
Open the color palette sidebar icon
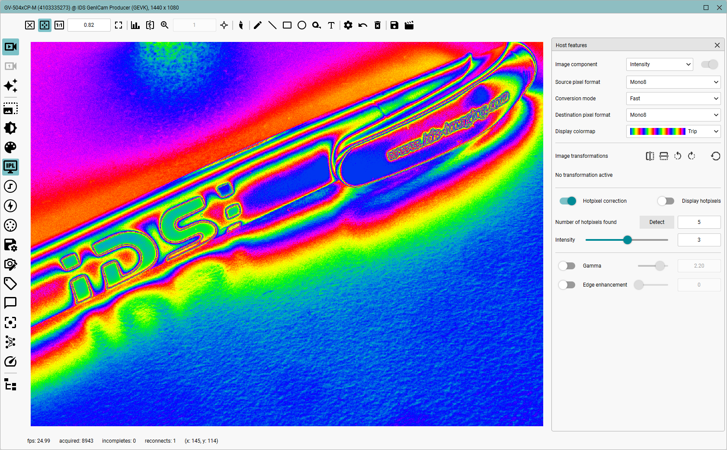tap(10, 147)
